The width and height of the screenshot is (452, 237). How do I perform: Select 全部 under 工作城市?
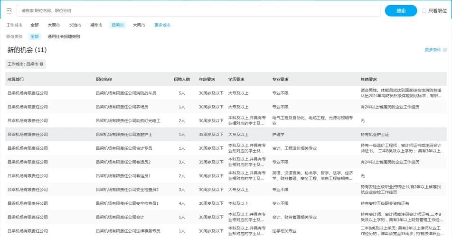click(35, 25)
